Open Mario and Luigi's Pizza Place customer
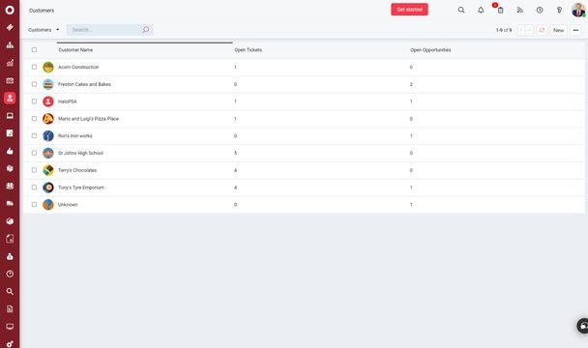This screenshot has width=588, height=348. pyautogui.click(x=88, y=119)
